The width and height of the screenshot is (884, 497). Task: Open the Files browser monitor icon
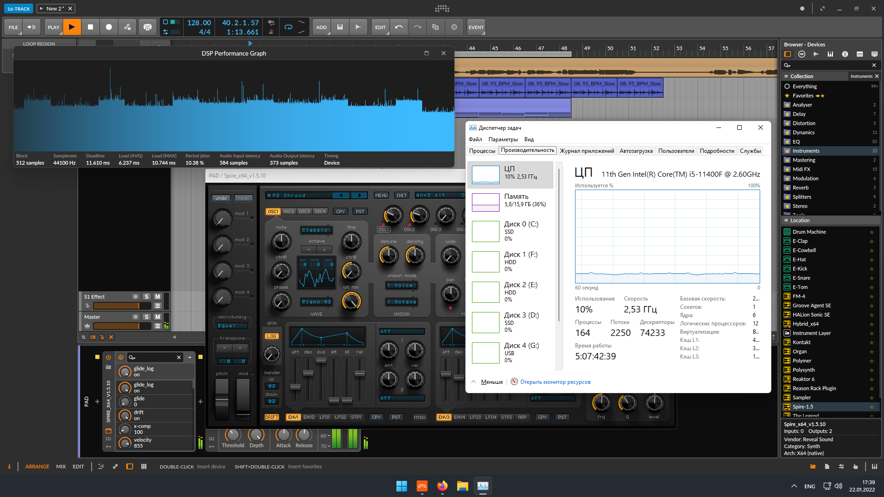874,54
